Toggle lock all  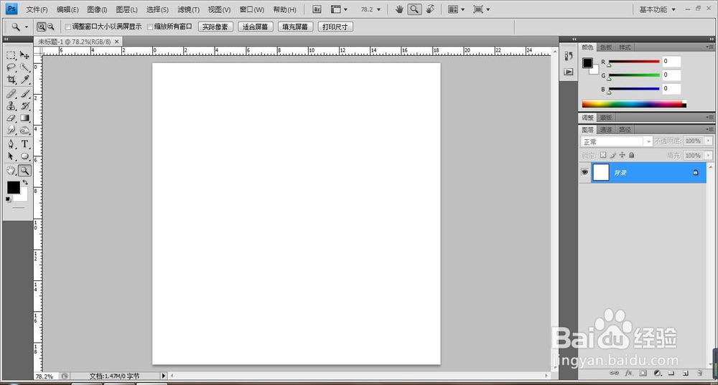pos(631,155)
